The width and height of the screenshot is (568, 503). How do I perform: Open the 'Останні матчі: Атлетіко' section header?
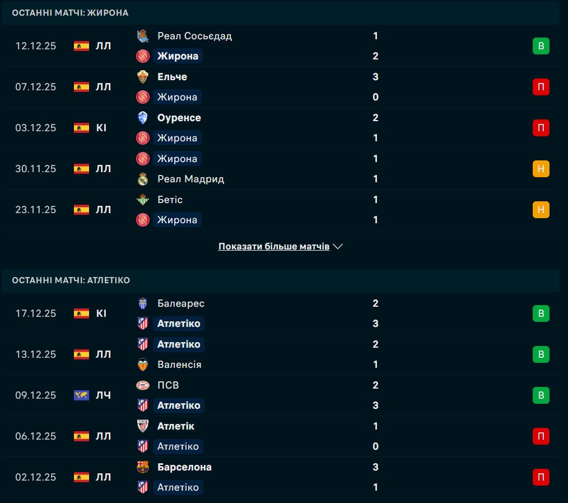coord(71,280)
